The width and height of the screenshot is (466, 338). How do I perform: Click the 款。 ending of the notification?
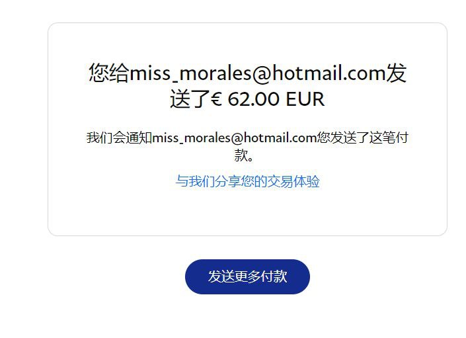[x=244, y=155]
